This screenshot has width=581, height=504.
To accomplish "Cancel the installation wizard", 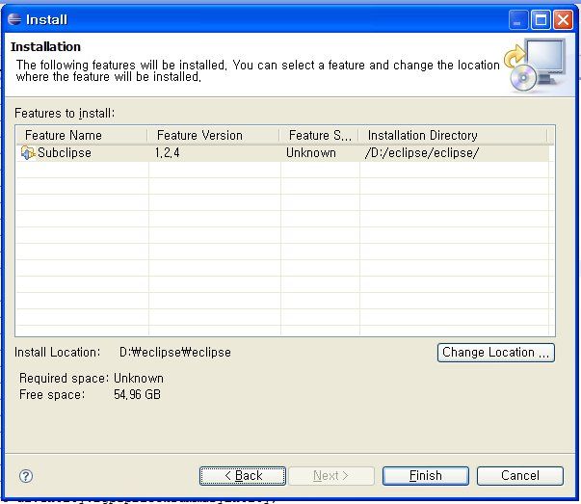I will (x=520, y=476).
